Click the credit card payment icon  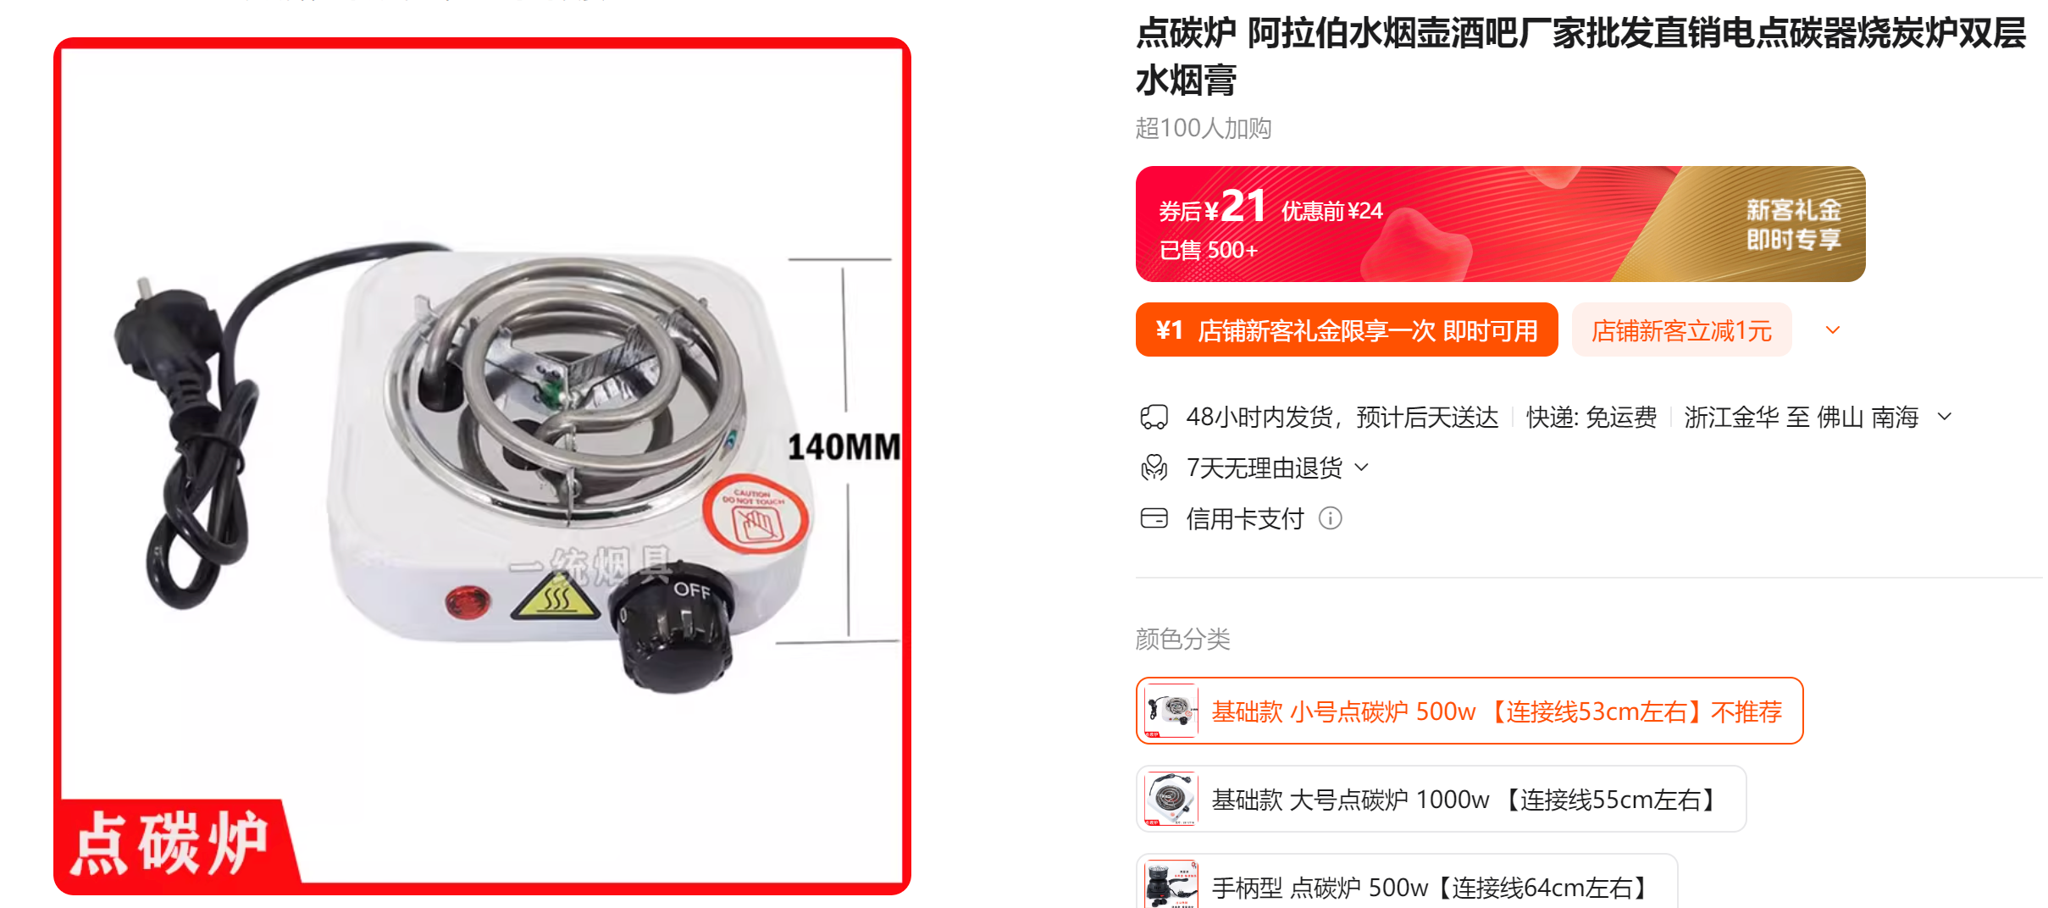click(1154, 518)
